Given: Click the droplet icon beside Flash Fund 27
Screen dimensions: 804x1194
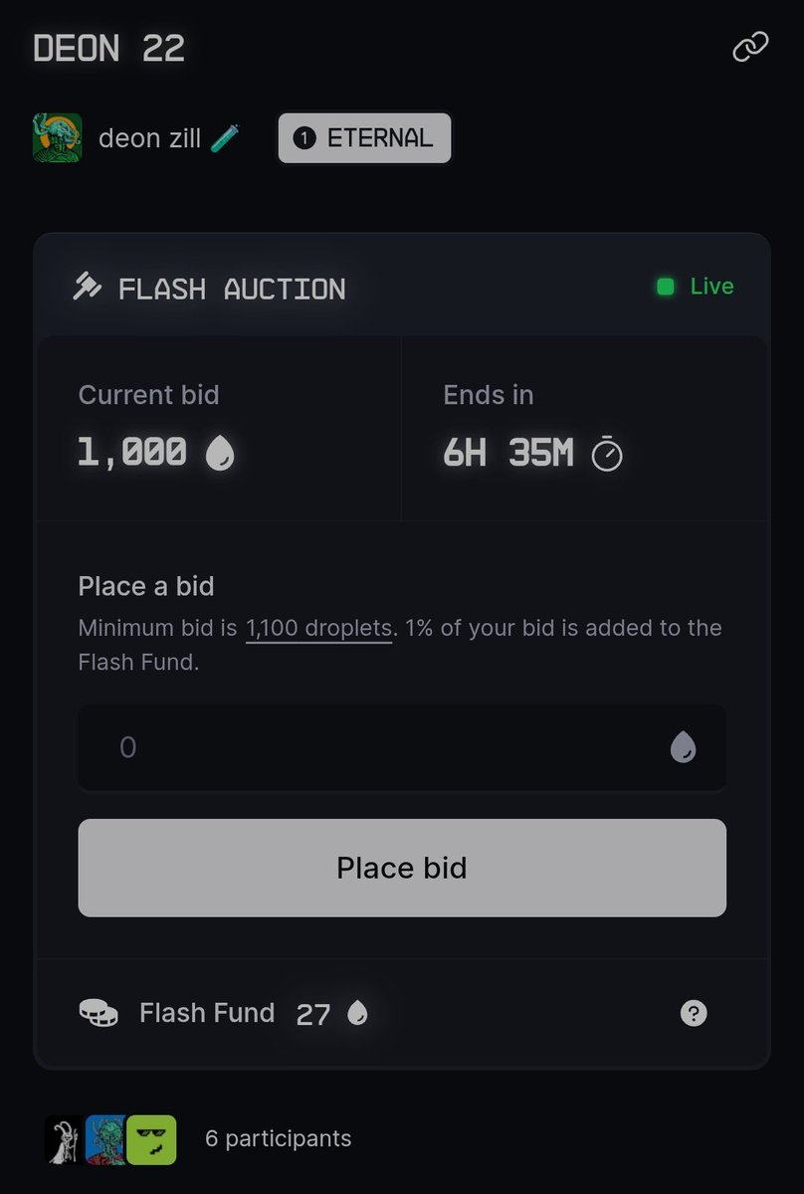Looking at the screenshot, I should click(x=357, y=1013).
